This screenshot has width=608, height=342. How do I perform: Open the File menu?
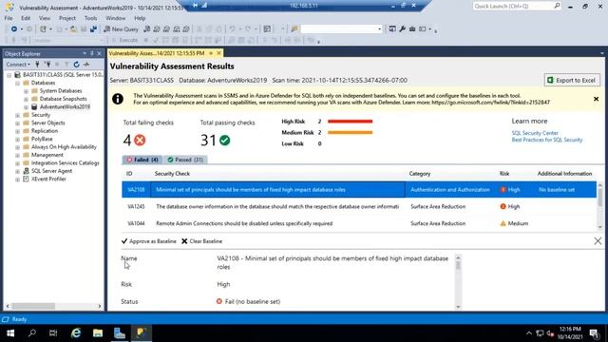tap(9, 18)
